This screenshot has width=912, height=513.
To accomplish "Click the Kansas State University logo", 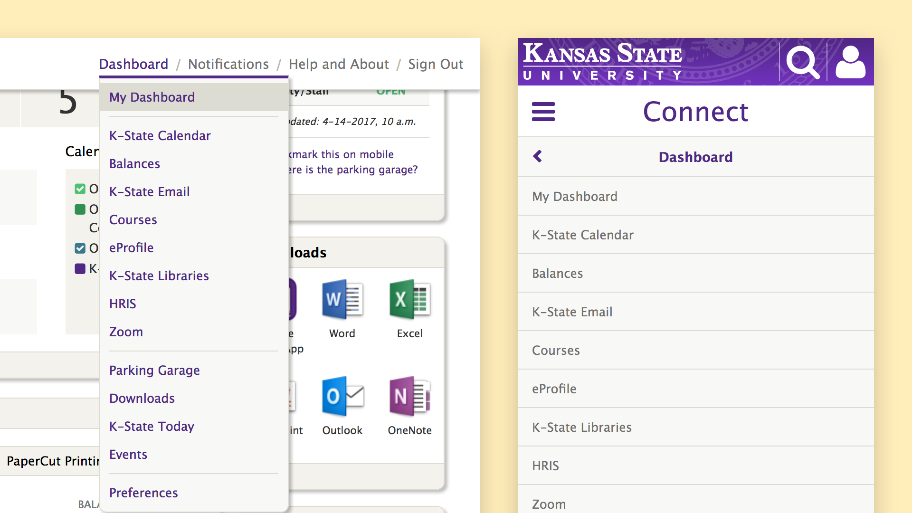I will pyautogui.click(x=602, y=61).
